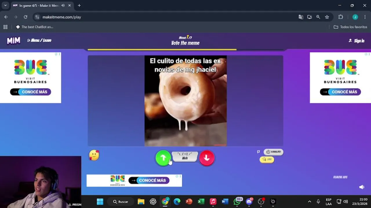Open WhatsApp from taskbar

[x=237, y=202]
